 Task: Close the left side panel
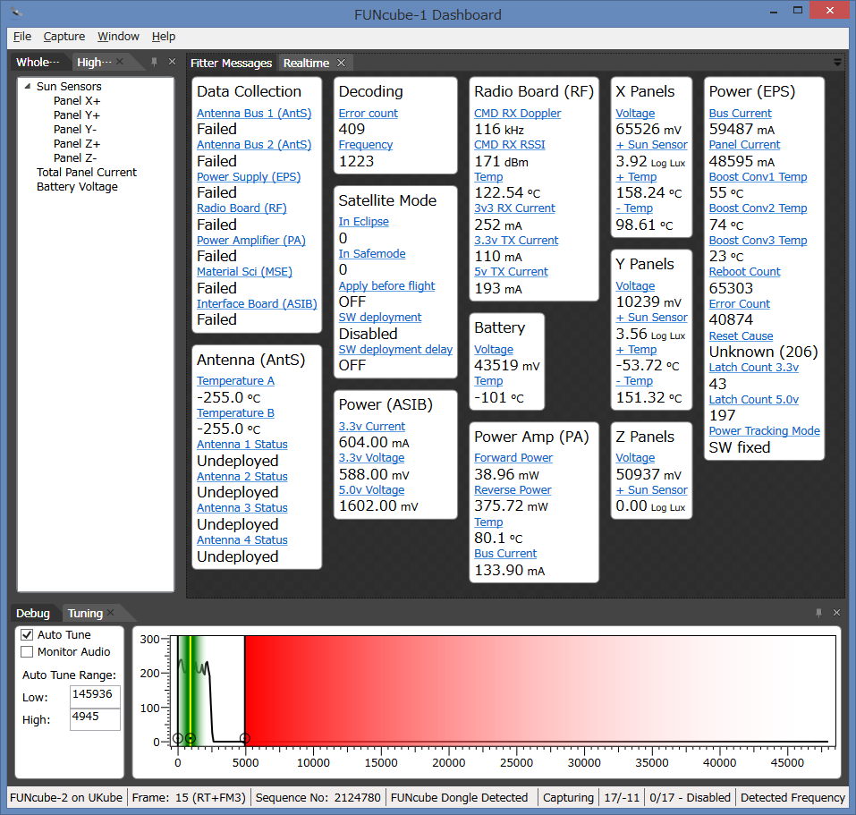[x=172, y=62]
